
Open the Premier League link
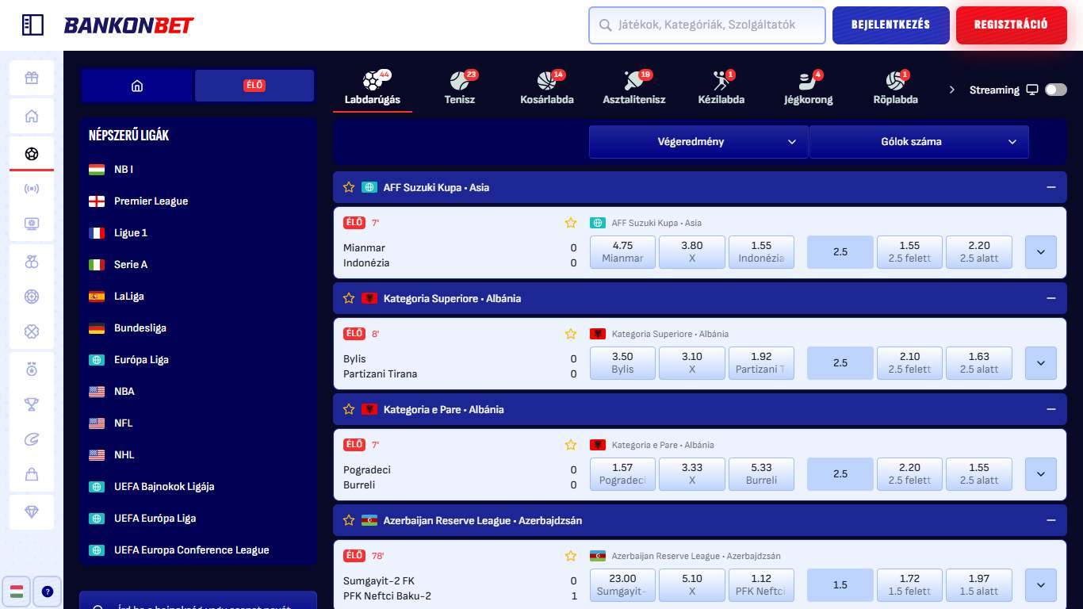[151, 201]
